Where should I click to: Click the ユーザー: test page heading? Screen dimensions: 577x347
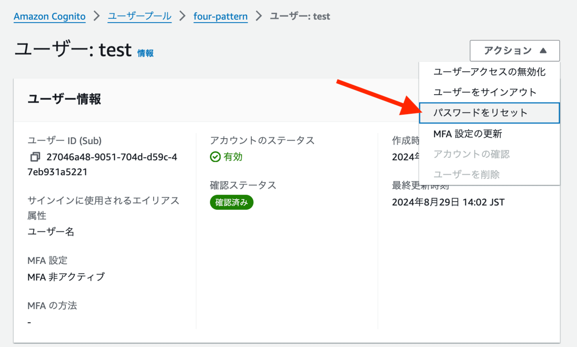click(73, 49)
